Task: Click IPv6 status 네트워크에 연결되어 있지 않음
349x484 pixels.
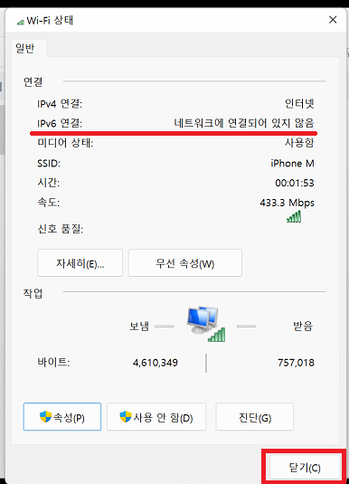Action: [x=244, y=123]
